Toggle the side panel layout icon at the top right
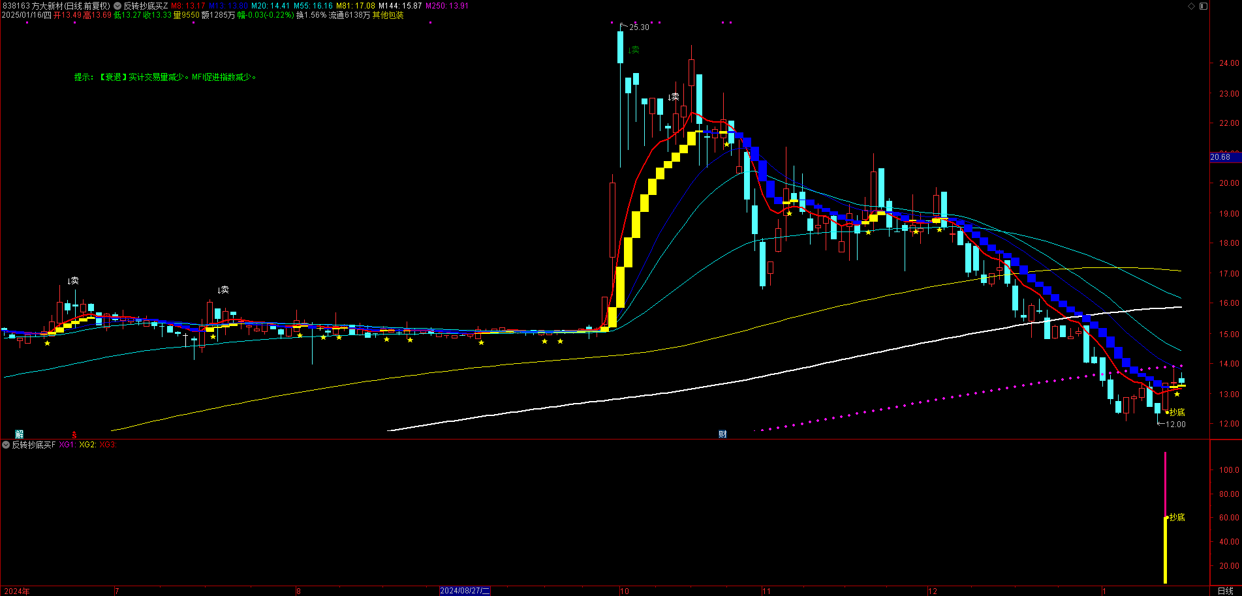Screen dimensions: 1242x596 click(1203, 6)
